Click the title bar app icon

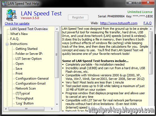tap(4, 4)
